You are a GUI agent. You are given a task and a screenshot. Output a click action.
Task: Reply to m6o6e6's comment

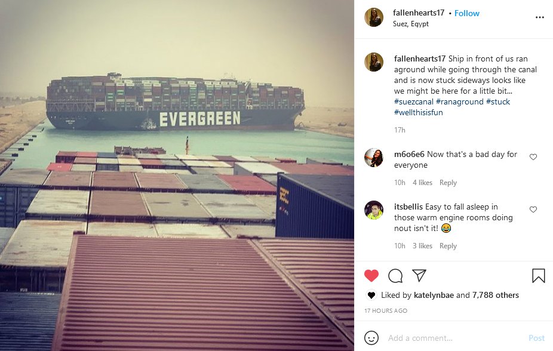tap(448, 183)
